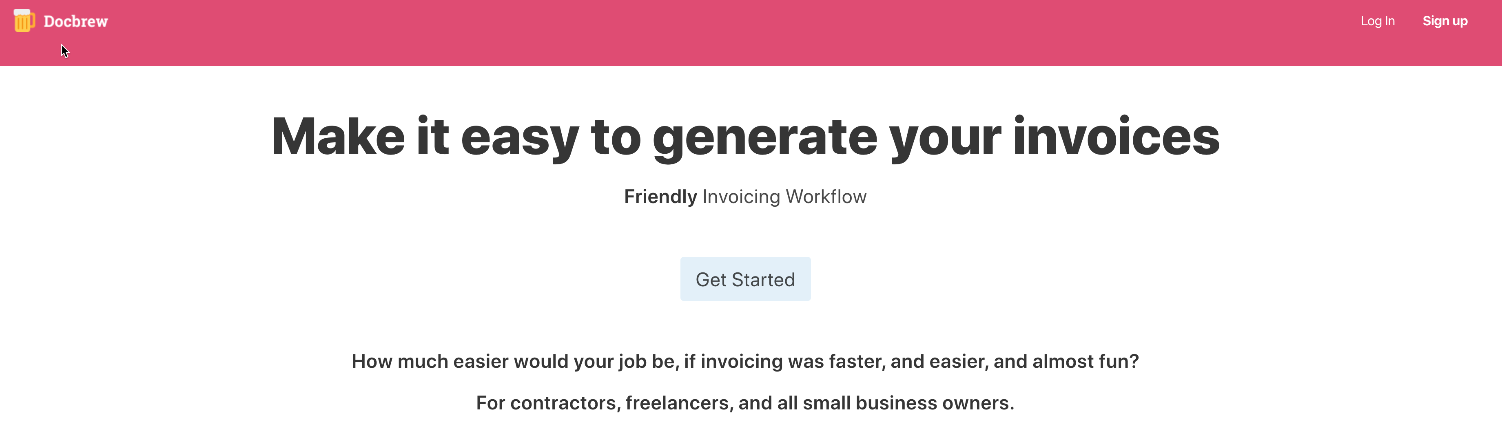The height and width of the screenshot is (429, 1502).
Task: Click the bold "Friendly" subtitle word
Action: (x=660, y=197)
